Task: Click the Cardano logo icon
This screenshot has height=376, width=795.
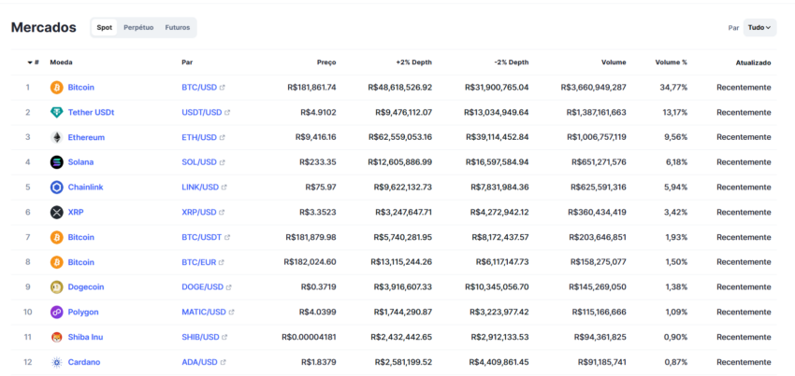Action: click(x=57, y=362)
